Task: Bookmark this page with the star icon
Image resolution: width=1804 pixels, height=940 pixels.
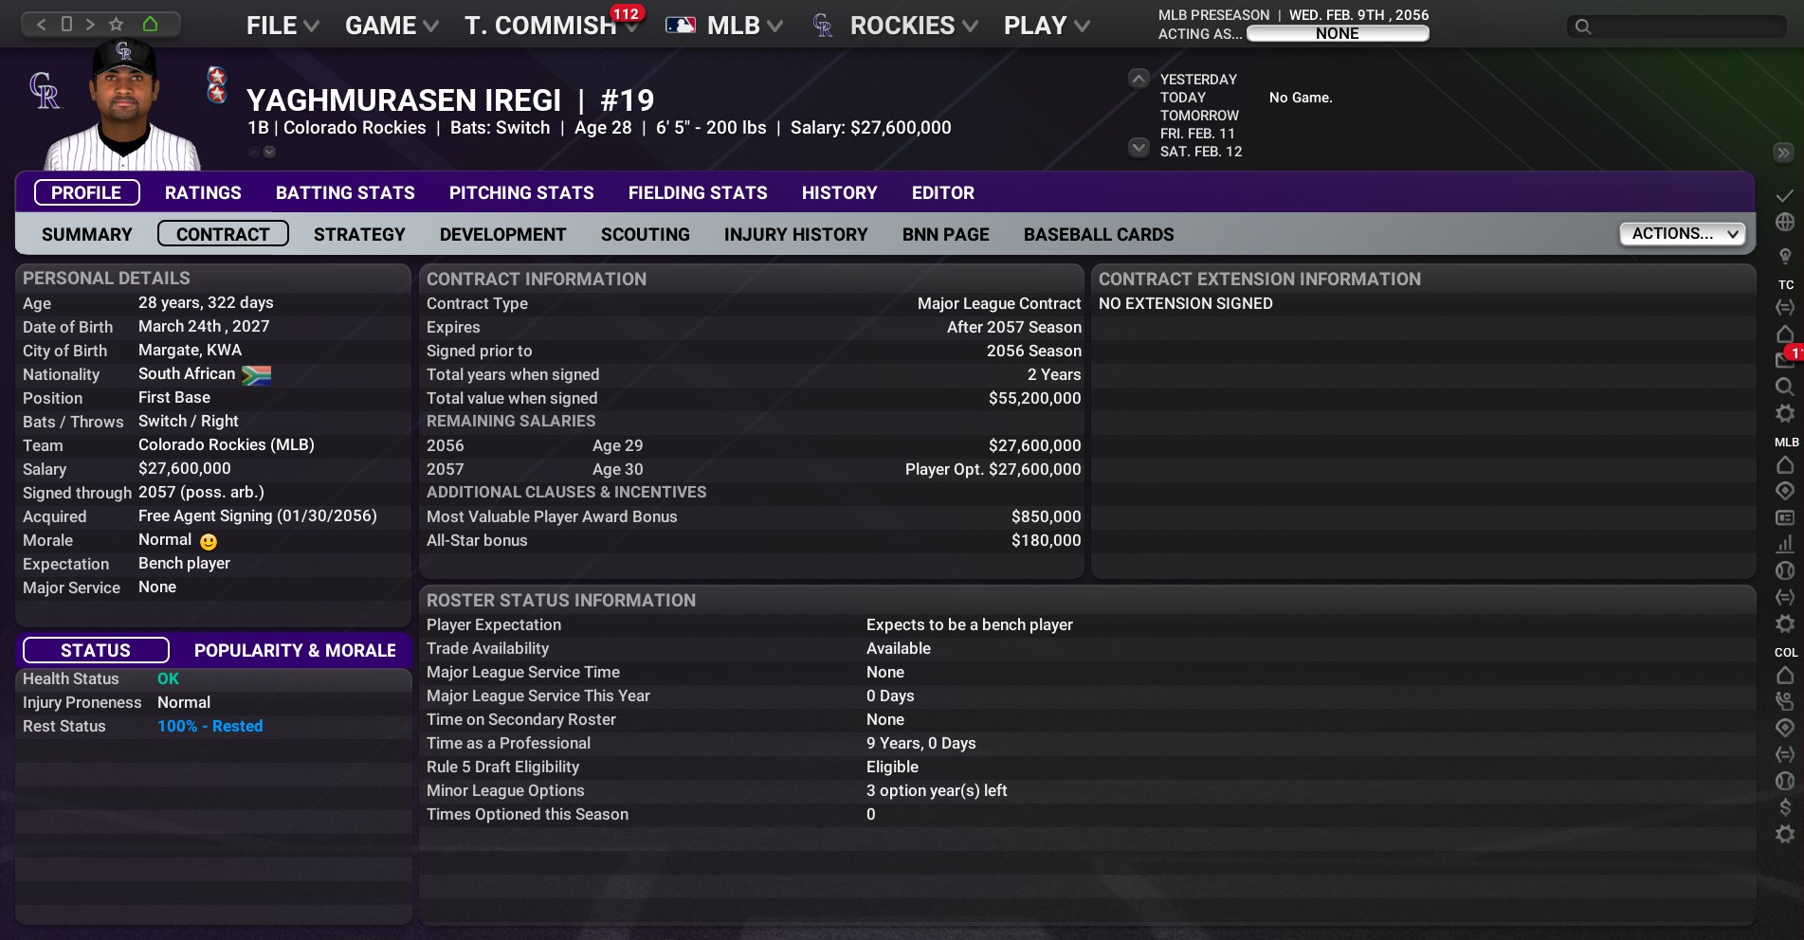Action: point(117,24)
